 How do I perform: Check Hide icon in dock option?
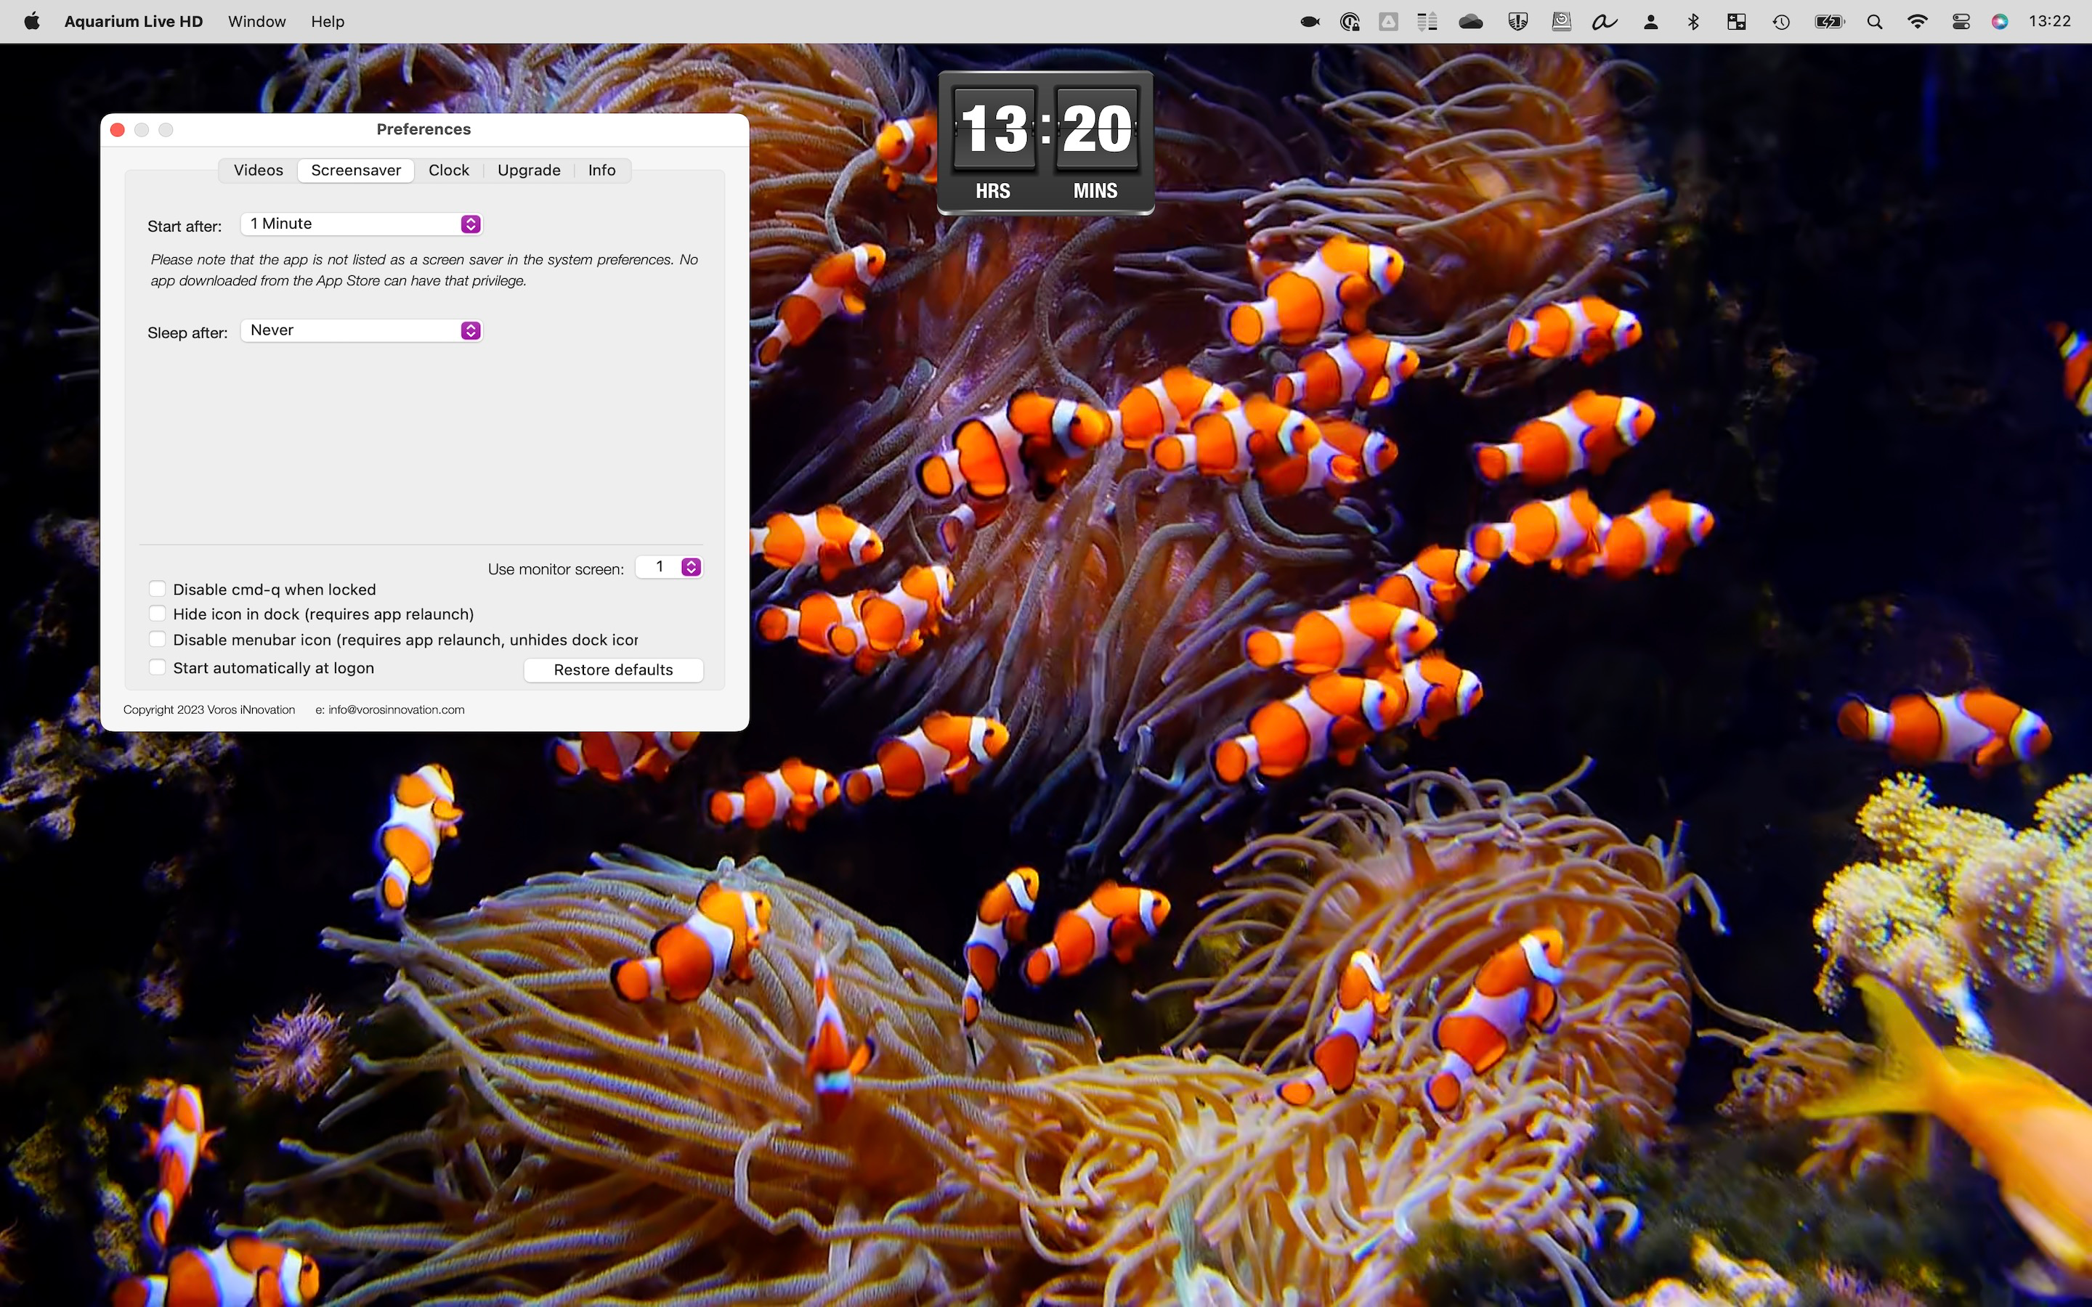(158, 614)
